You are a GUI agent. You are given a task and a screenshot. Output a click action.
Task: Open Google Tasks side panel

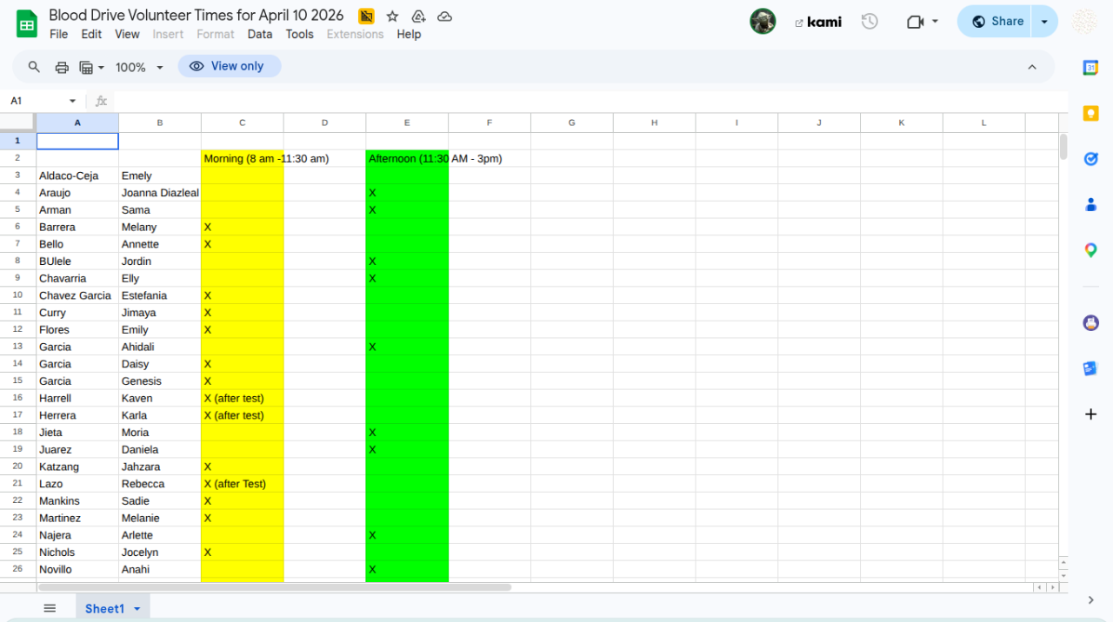pyautogui.click(x=1090, y=159)
